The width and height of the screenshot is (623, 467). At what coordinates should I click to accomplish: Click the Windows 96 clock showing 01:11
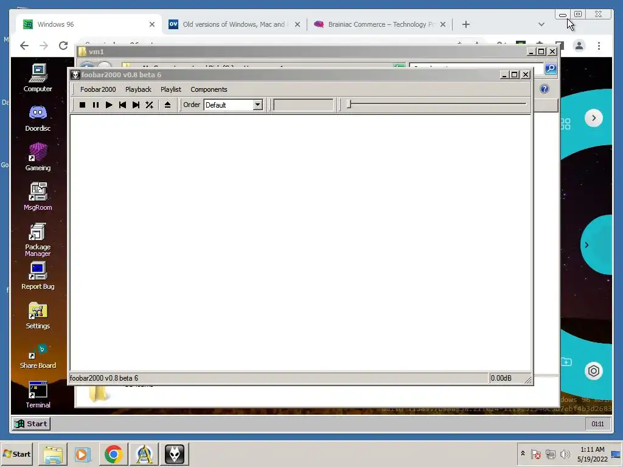(x=597, y=424)
